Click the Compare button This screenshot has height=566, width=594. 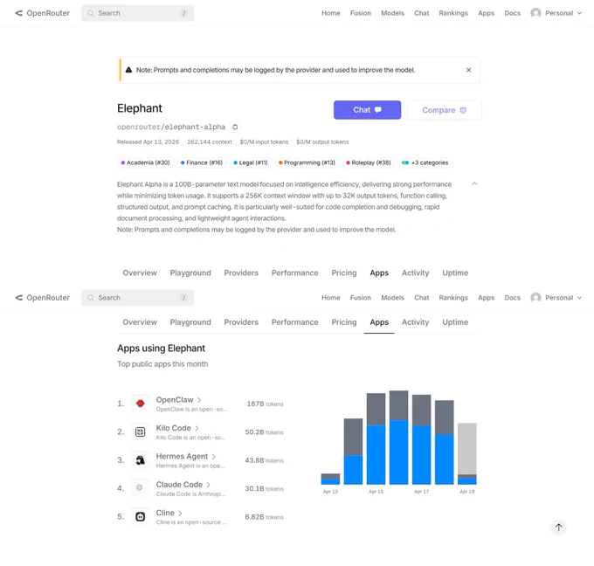coord(445,110)
